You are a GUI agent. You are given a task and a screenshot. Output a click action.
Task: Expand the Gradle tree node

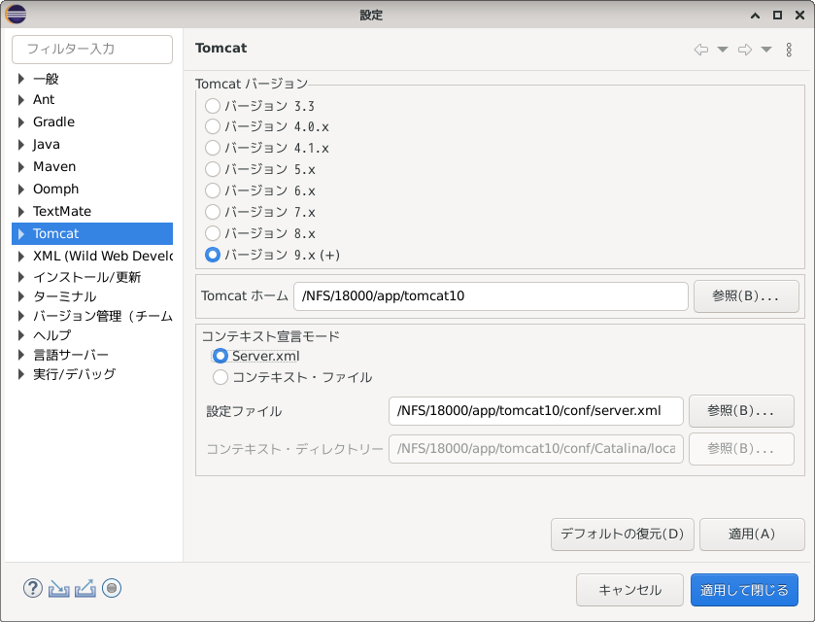click(x=20, y=122)
